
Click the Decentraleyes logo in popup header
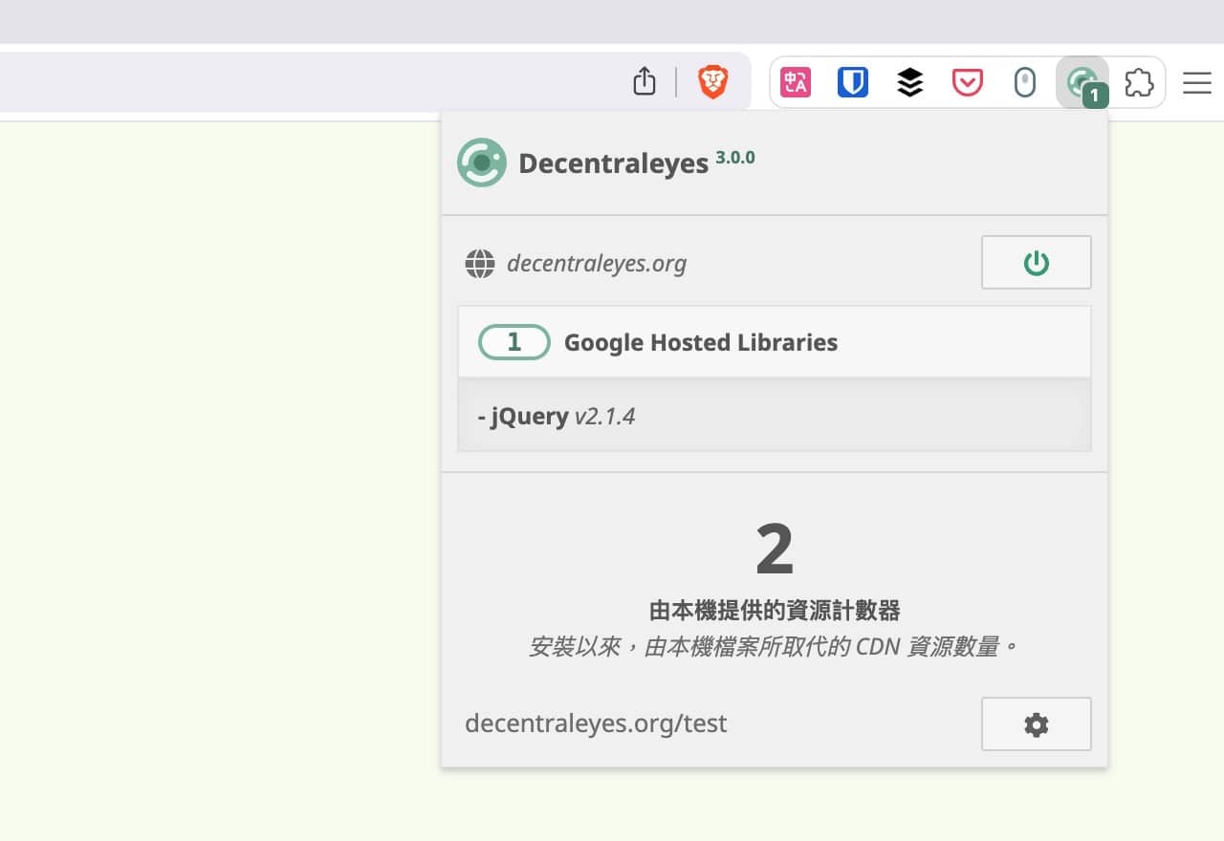click(482, 162)
